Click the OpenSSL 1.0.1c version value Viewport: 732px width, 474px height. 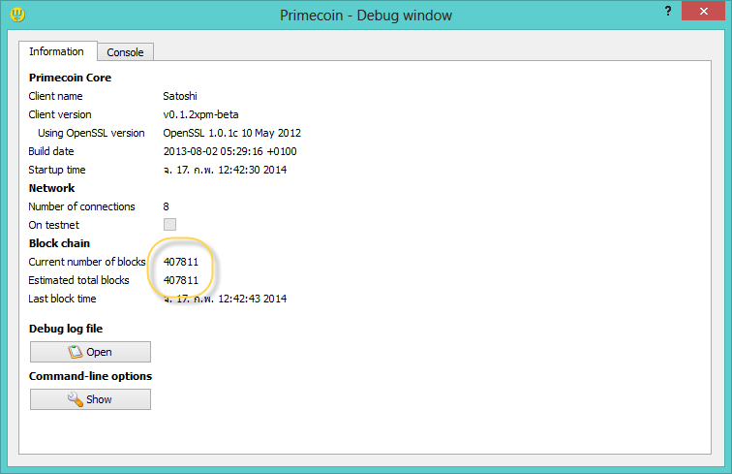point(232,133)
